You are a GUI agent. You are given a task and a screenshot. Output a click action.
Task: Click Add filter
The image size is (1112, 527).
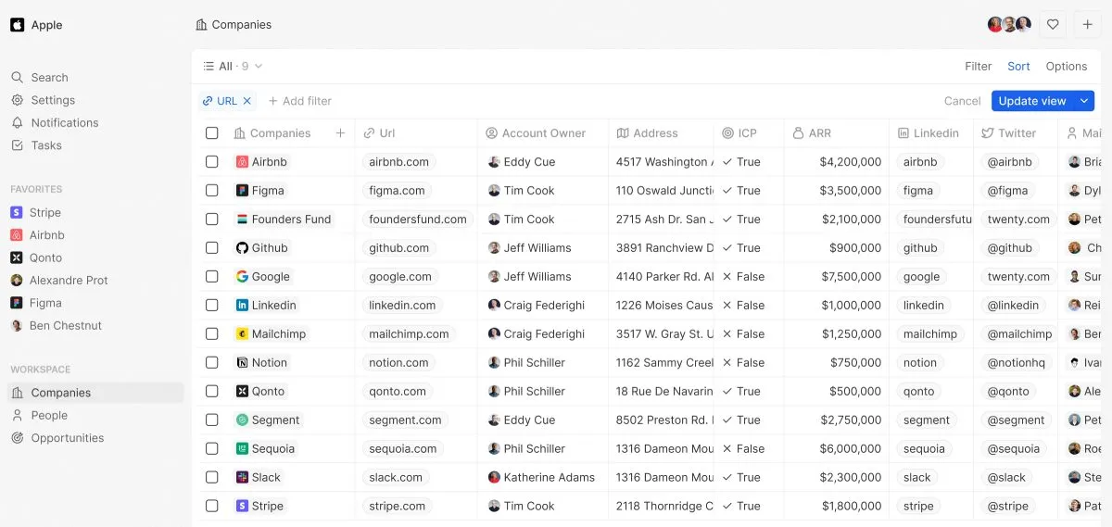click(x=299, y=101)
